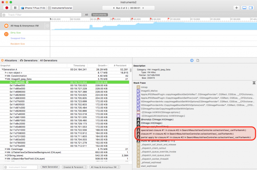The width and height of the screenshot is (257, 170).
Task: Sort by the Growth column header
Action: (x=102, y=65)
